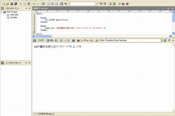Click the green Go arrow next to the URL field
Viewport: 175px width, 116px height.
165,41
